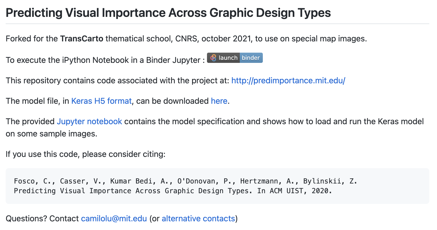This screenshot has height=230, width=437.
Task: Click "here" to download the model file
Action: [219, 101]
